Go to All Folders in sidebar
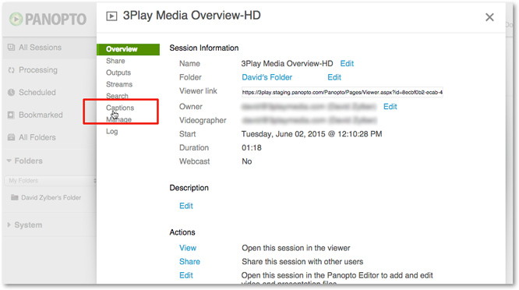Viewport: 519px width, 290px height. (x=37, y=137)
